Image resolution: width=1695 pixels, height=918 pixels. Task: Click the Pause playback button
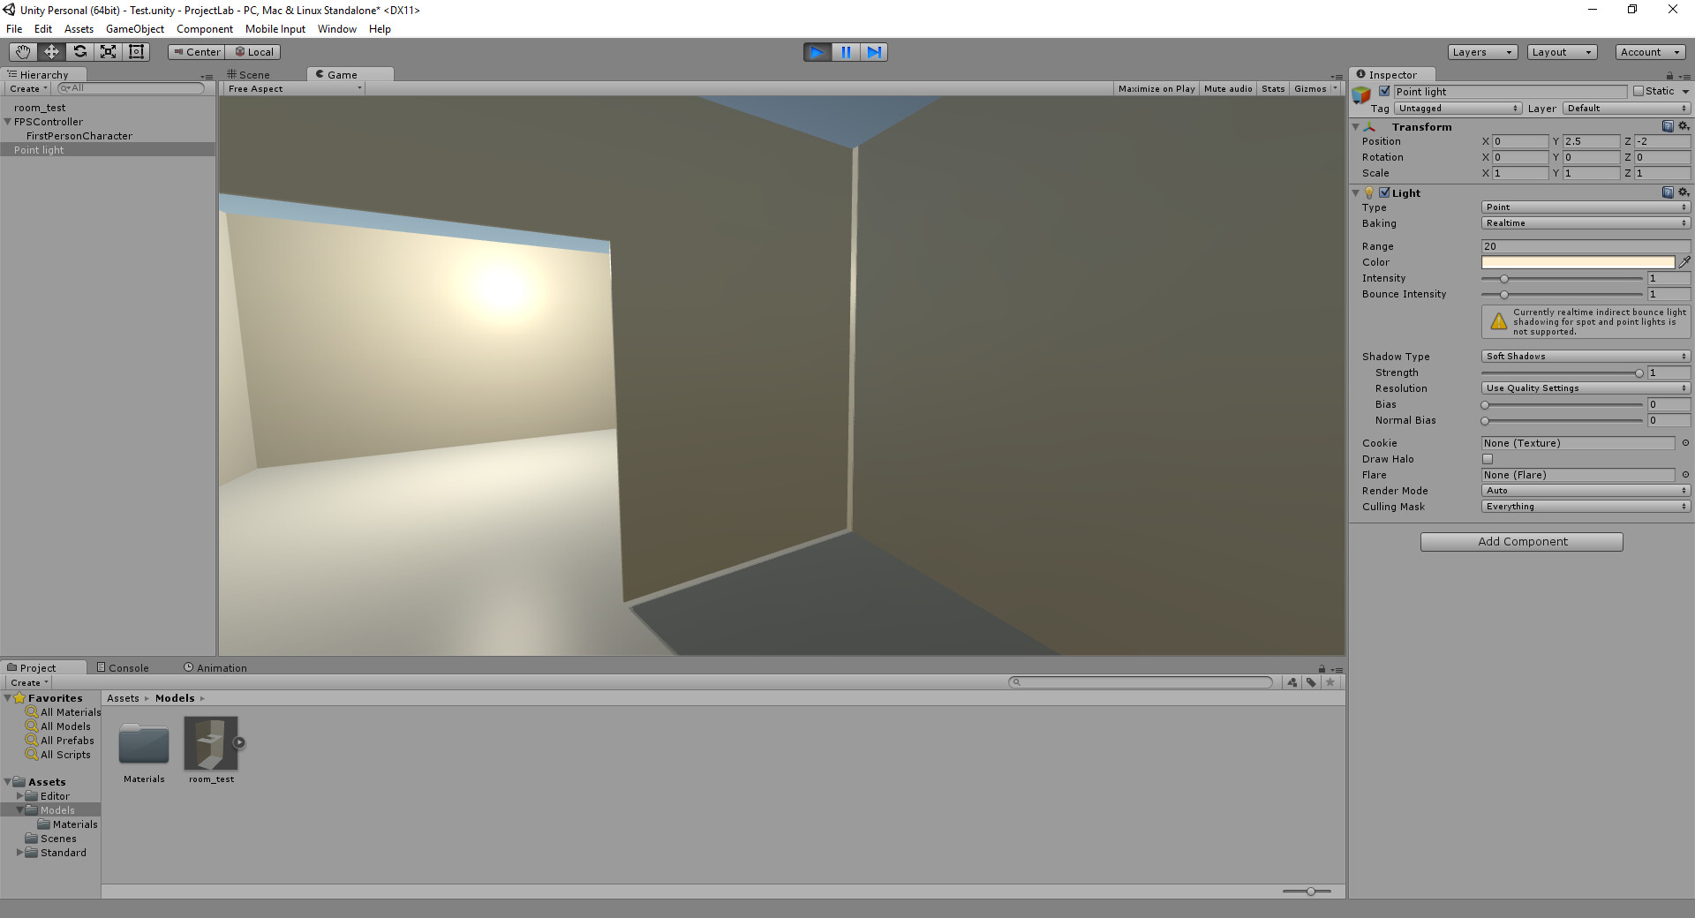coord(846,52)
